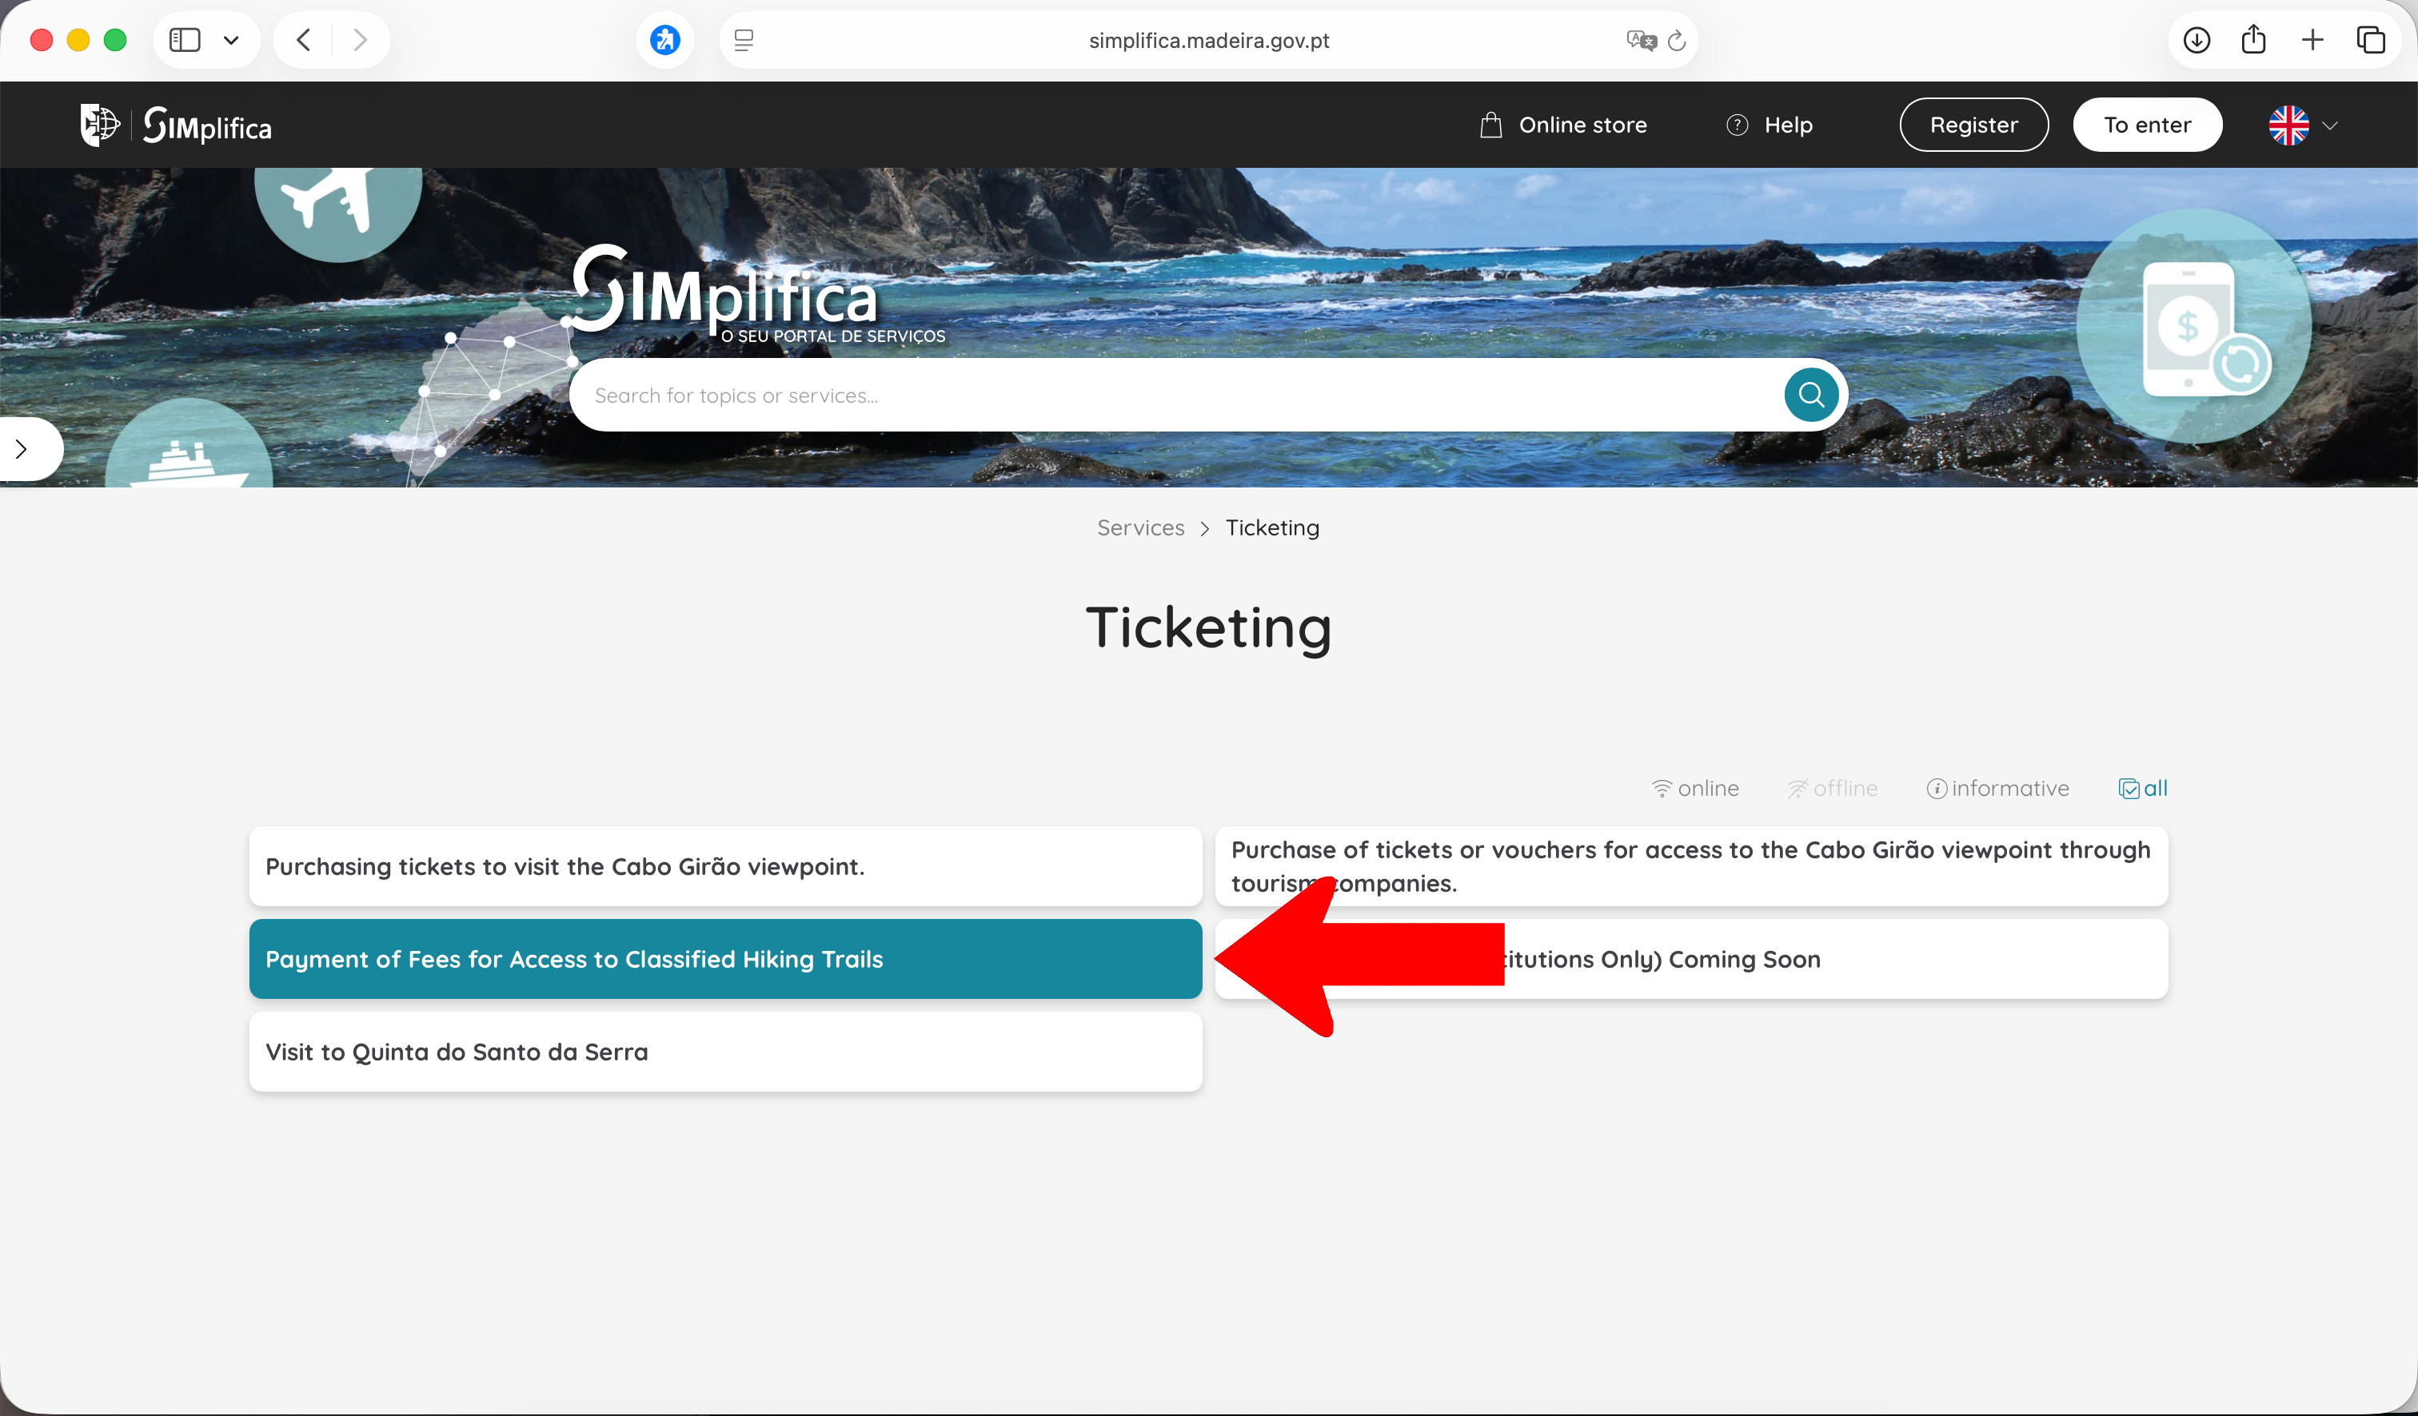Open the Help menu item
The height and width of the screenshot is (1416, 2418).
[1770, 125]
